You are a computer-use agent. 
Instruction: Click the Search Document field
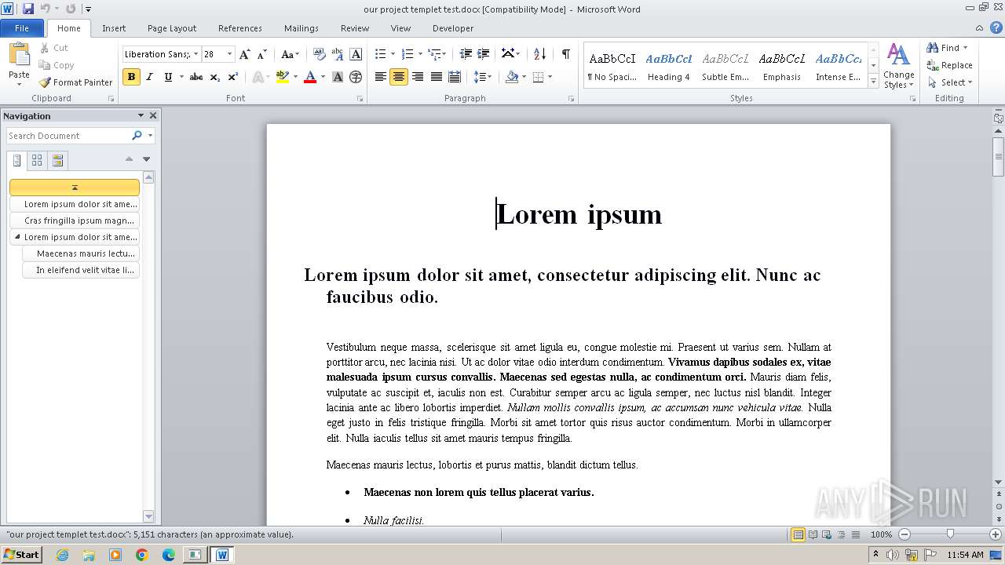click(69, 136)
